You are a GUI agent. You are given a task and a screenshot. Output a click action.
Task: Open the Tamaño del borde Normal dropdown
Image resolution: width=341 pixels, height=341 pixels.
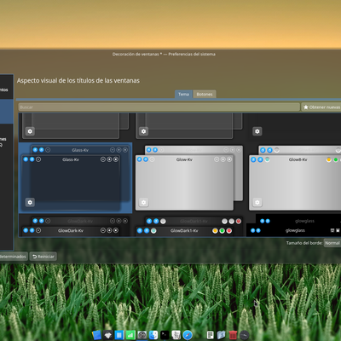coord(332,243)
